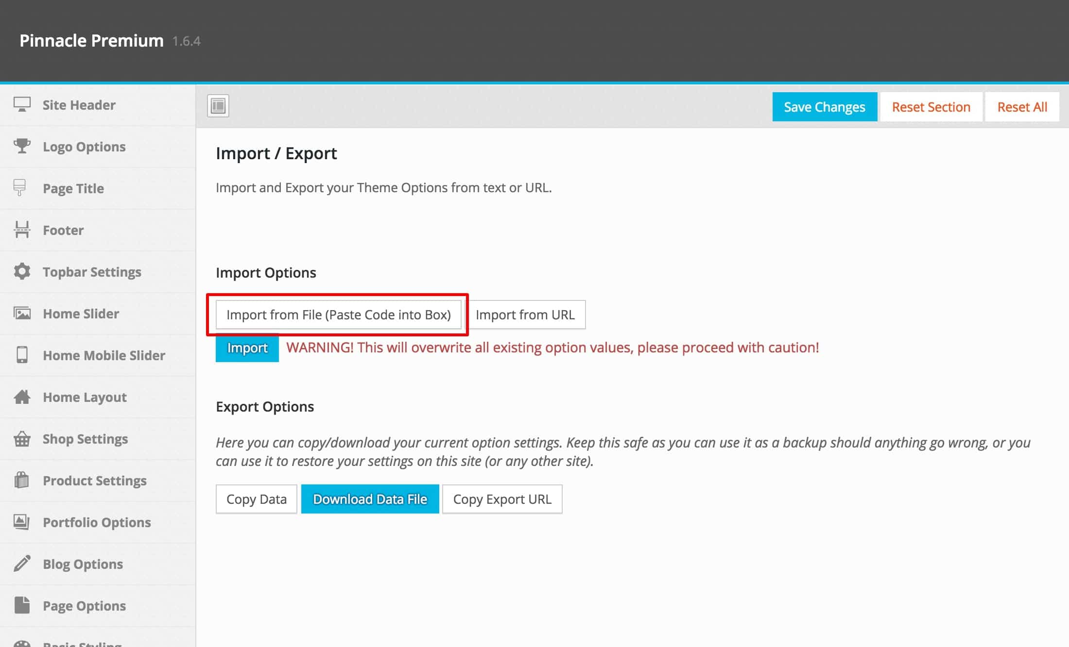Click the Site Header monitor icon

(23, 104)
